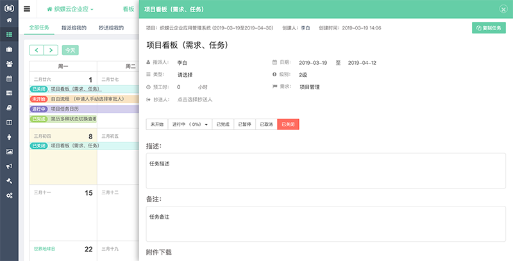Viewport: 513px width, 261px height.
Task: Click the 附件下载 section heading
Action: pyautogui.click(x=158, y=252)
